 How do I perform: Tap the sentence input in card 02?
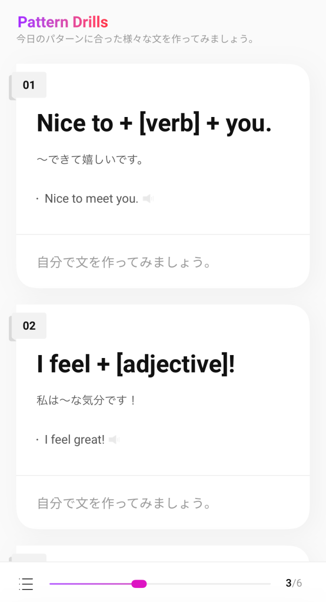click(163, 503)
